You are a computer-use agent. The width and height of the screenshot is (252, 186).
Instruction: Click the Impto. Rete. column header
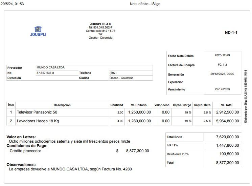pyautogui.click(x=203, y=105)
